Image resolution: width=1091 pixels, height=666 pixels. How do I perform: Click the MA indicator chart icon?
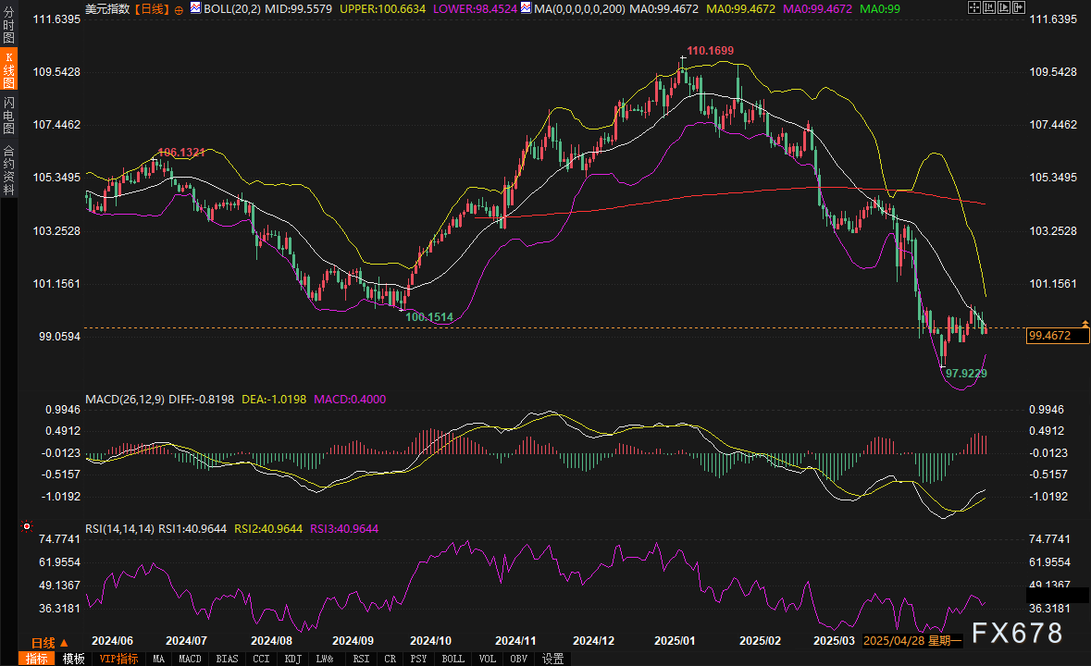pyautogui.click(x=526, y=7)
